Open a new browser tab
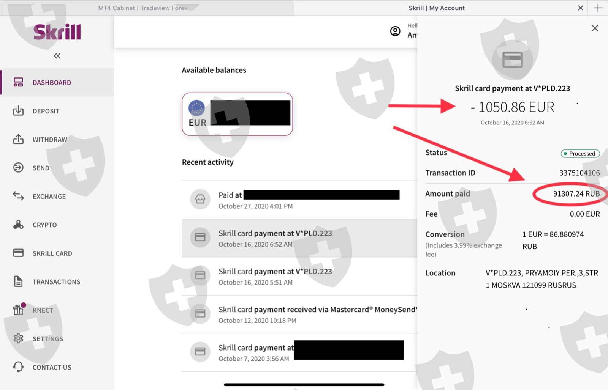 (598, 8)
